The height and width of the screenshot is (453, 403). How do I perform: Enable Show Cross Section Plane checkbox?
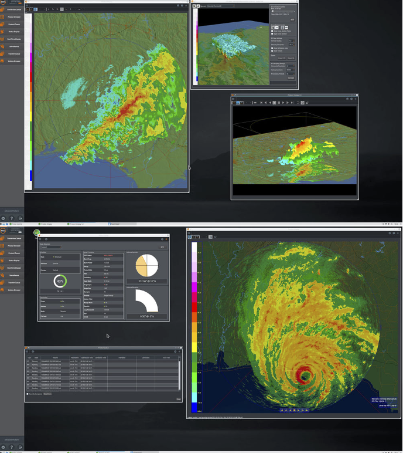272,31
